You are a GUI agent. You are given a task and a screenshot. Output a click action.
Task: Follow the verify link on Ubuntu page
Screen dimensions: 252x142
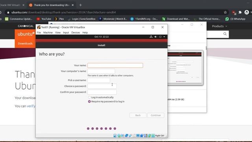(x=31, y=106)
